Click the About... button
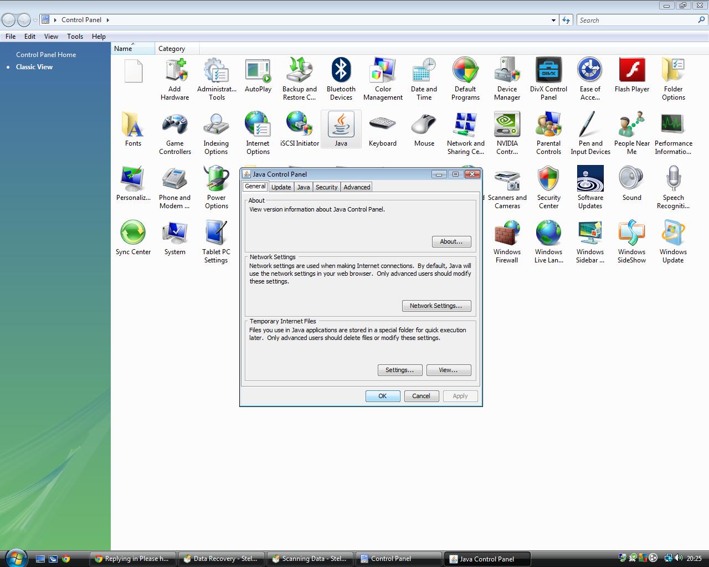 click(451, 241)
